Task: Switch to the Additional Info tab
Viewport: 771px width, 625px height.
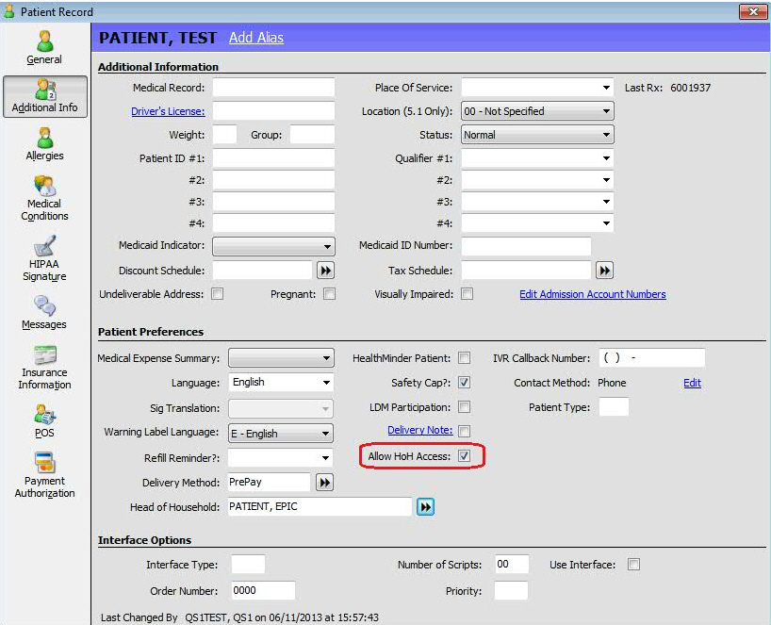Action: [x=44, y=95]
